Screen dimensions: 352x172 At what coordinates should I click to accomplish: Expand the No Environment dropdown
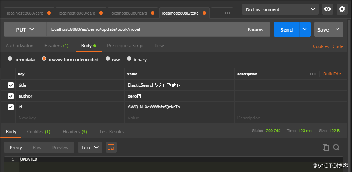(280, 9)
